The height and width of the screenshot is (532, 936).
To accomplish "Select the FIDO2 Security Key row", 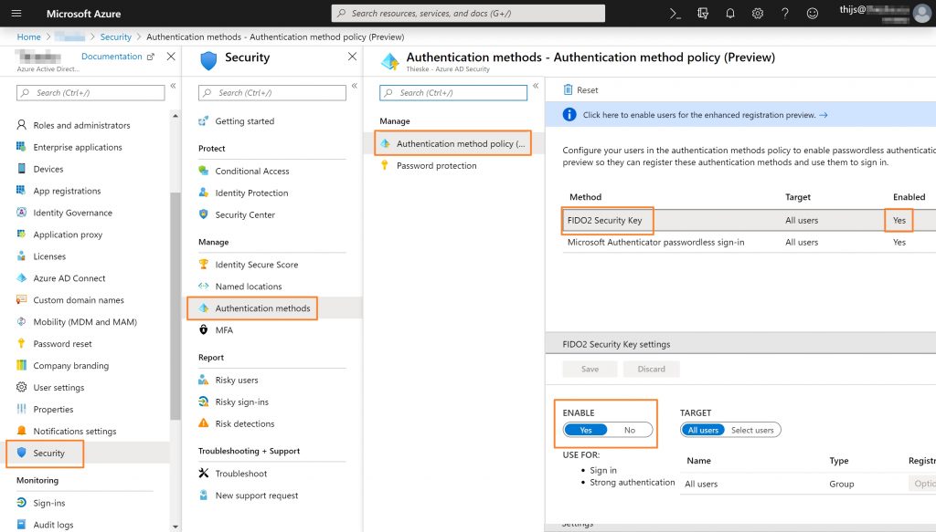I will click(x=749, y=221).
